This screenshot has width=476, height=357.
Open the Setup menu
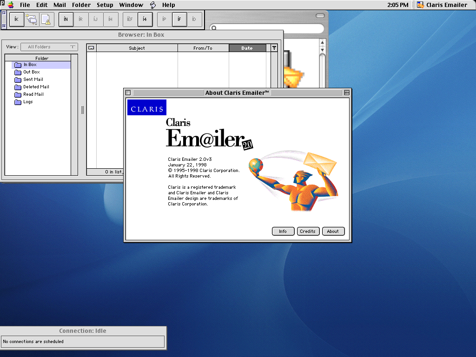105,5
